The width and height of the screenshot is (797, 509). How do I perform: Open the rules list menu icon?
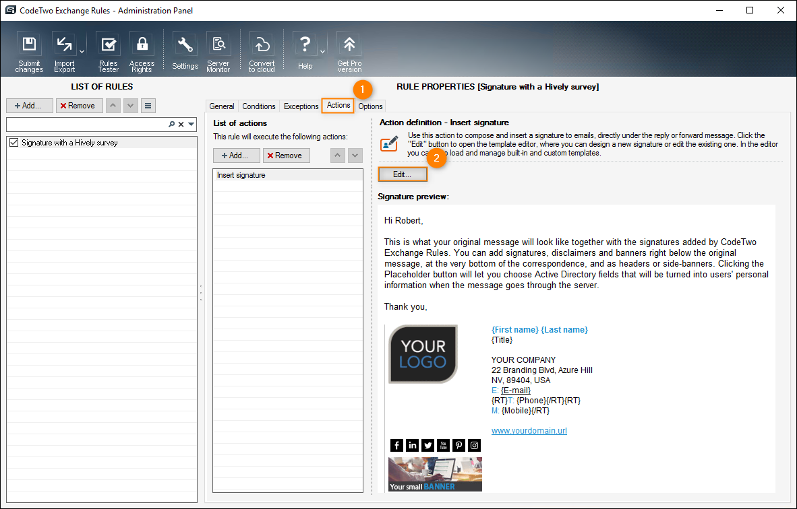tap(148, 106)
